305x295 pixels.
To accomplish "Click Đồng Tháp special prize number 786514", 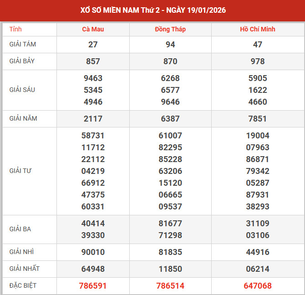I will pyautogui.click(x=170, y=286).
